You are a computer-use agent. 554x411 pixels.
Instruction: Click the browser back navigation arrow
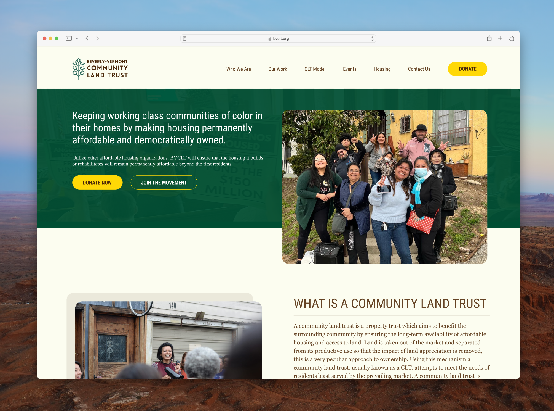point(87,38)
